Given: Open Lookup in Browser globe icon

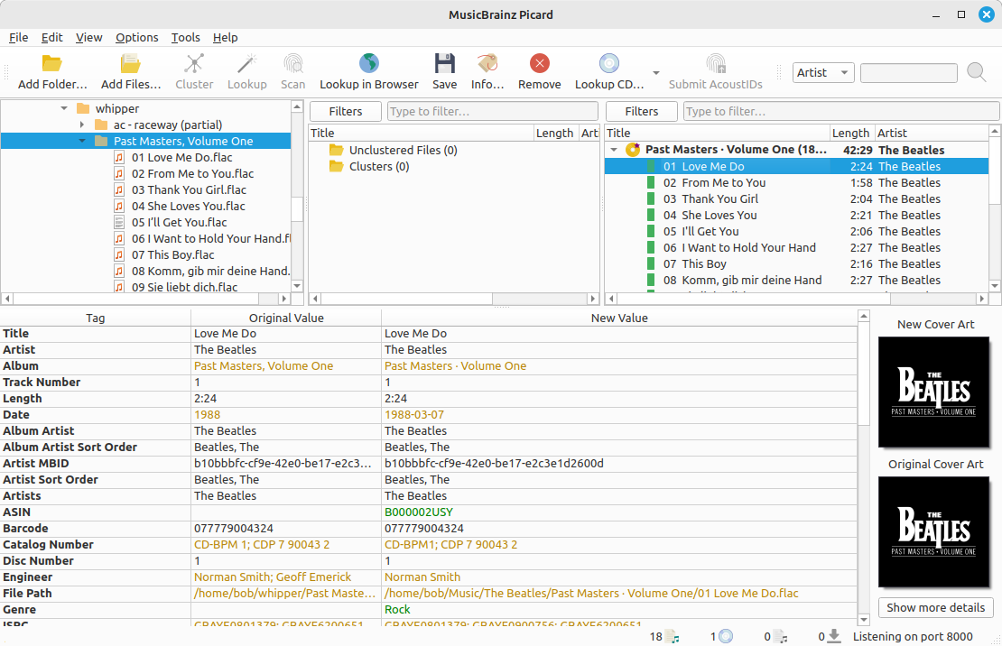Looking at the screenshot, I should [368, 63].
